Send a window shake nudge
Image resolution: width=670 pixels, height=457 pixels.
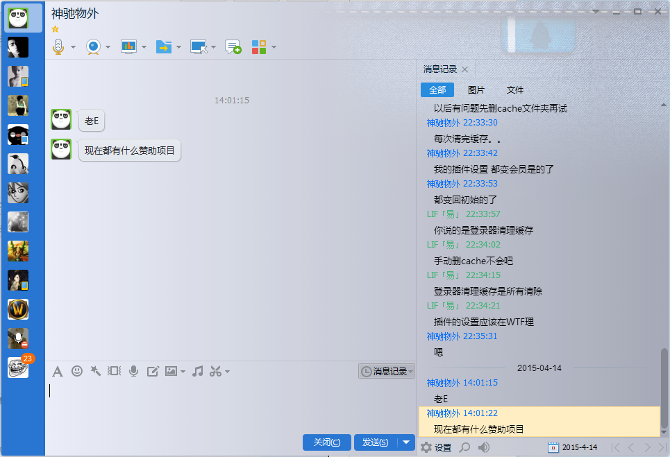[x=114, y=371]
